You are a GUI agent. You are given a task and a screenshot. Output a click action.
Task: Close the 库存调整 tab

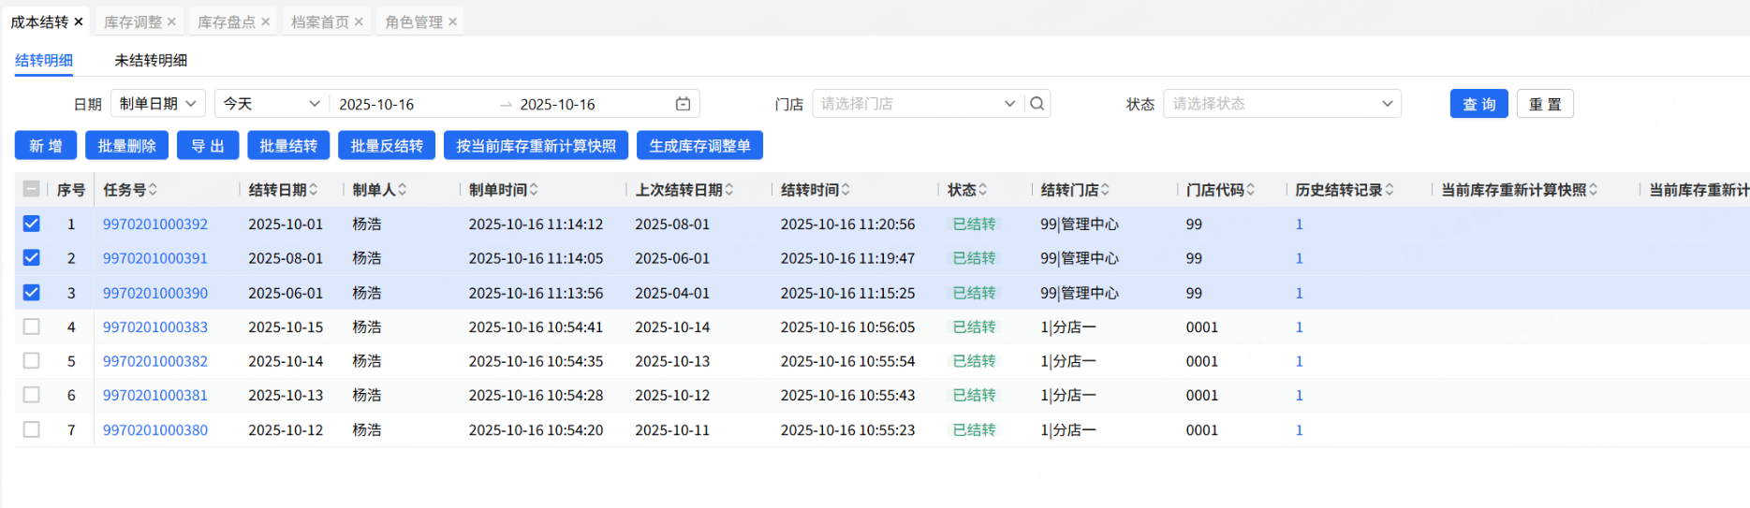click(171, 22)
